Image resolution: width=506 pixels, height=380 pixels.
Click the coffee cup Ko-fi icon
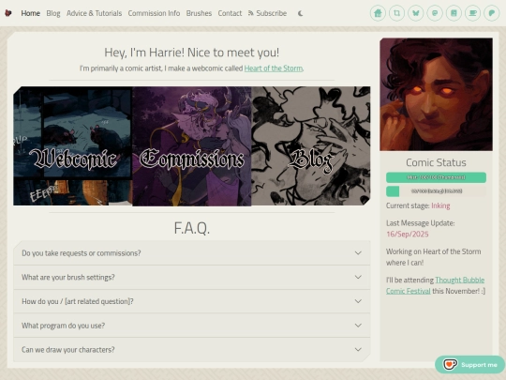click(473, 13)
